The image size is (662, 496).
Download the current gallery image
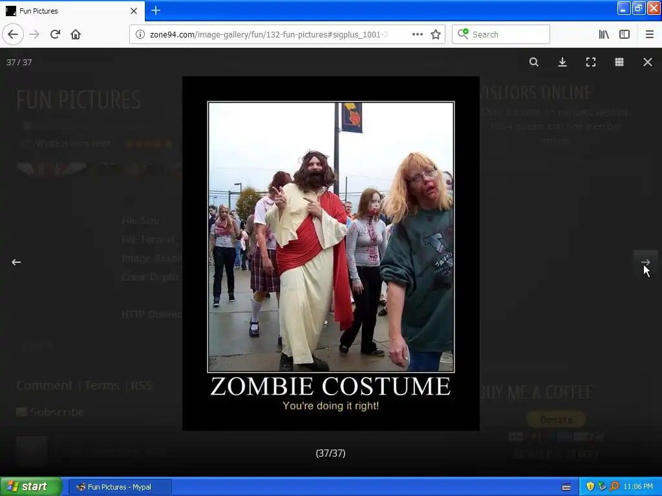562,62
